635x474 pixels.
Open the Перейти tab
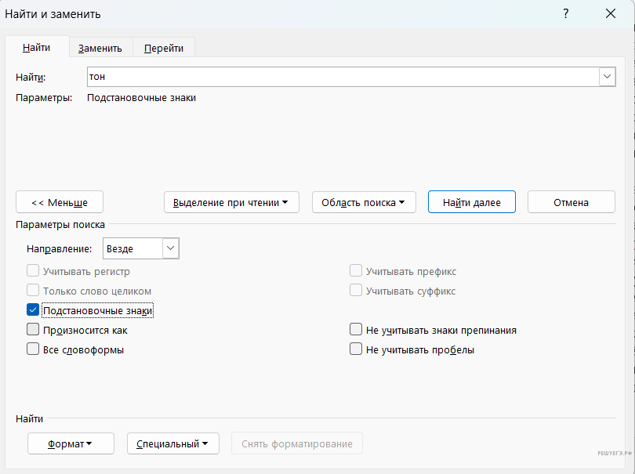(163, 48)
